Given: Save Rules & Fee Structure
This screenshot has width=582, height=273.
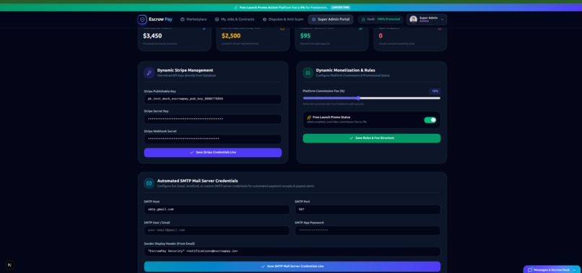Looking at the screenshot, I should [372, 138].
